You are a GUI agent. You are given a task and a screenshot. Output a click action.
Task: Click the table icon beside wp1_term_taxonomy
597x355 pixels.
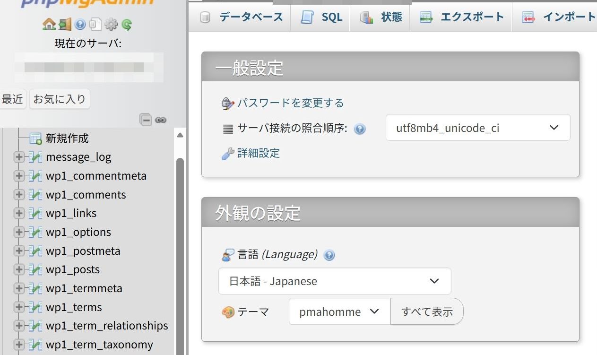pos(35,344)
